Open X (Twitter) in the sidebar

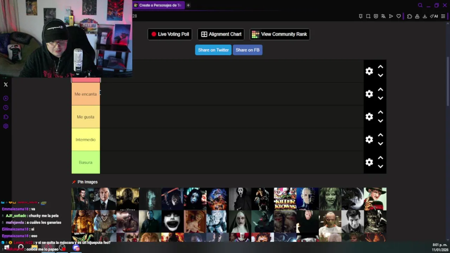(x=6, y=84)
